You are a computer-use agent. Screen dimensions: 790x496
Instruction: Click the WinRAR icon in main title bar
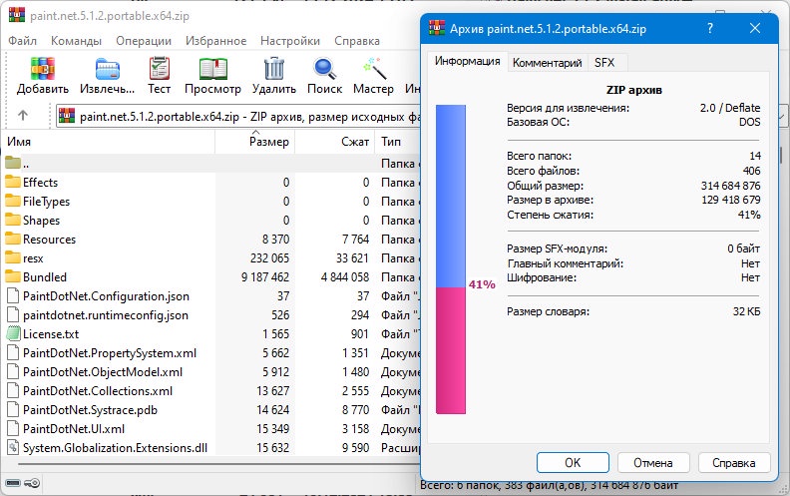tap(17, 15)
